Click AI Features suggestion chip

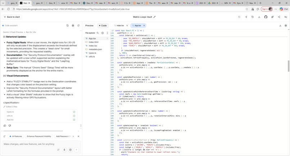point(16,136)
